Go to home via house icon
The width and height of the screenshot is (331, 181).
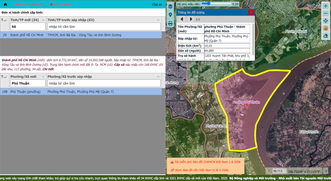coord(5,4)
